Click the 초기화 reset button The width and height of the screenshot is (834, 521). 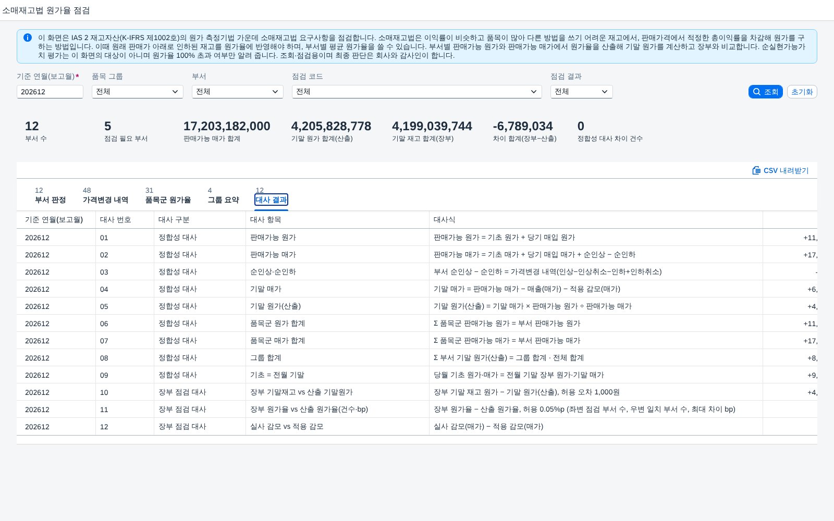pyautogui.click(x=802, y=92)
